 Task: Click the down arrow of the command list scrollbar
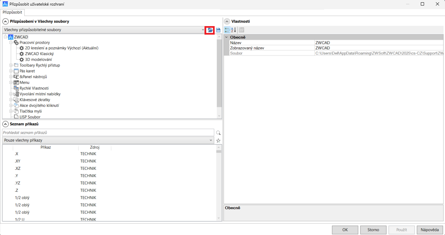(x=219, y=217)
